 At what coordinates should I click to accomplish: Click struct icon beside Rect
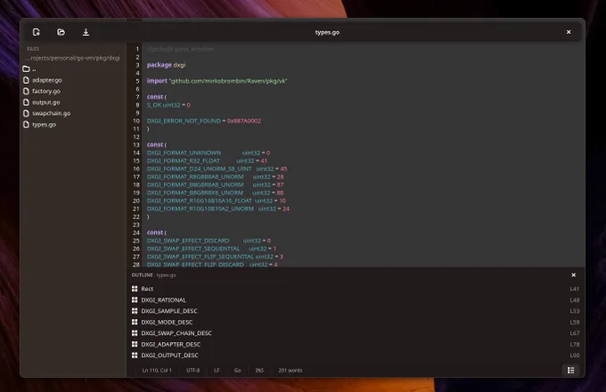click(x=135, y=289)
